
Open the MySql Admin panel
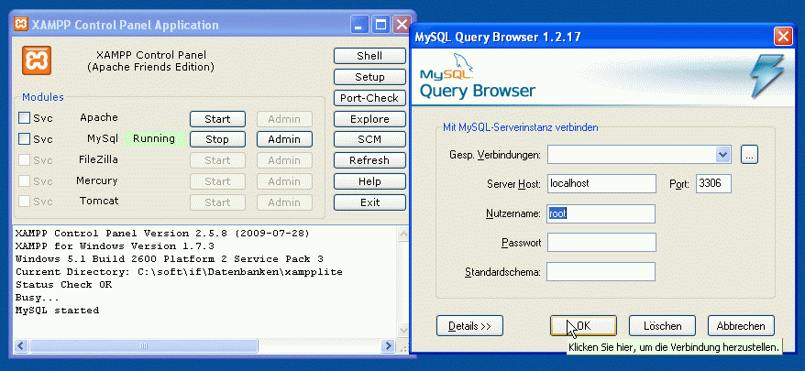(x=284, y=139)
